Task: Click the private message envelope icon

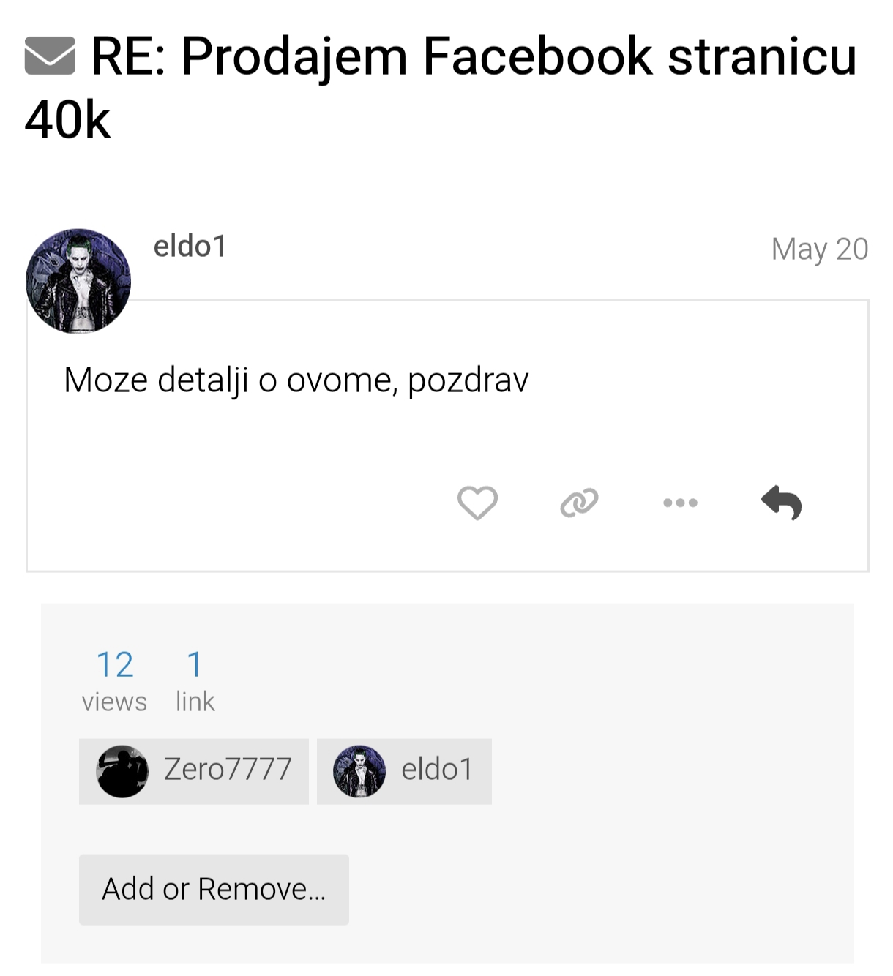Action: point(50,56)
